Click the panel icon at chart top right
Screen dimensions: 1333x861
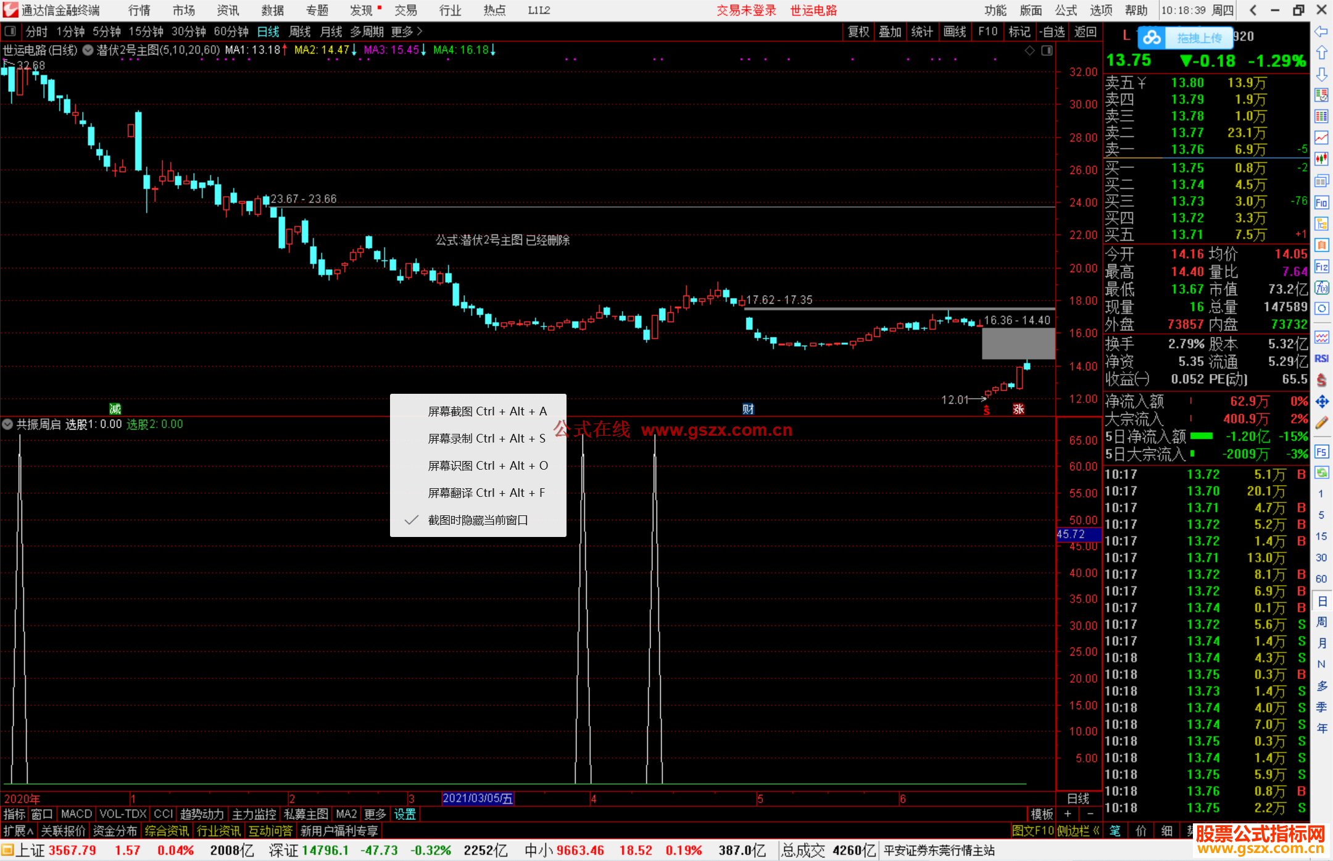click(1047, 51)
